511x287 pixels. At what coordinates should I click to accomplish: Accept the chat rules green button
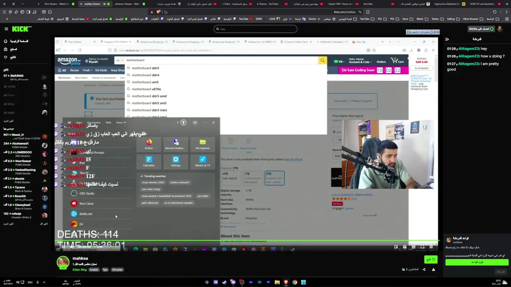[477, 262]
